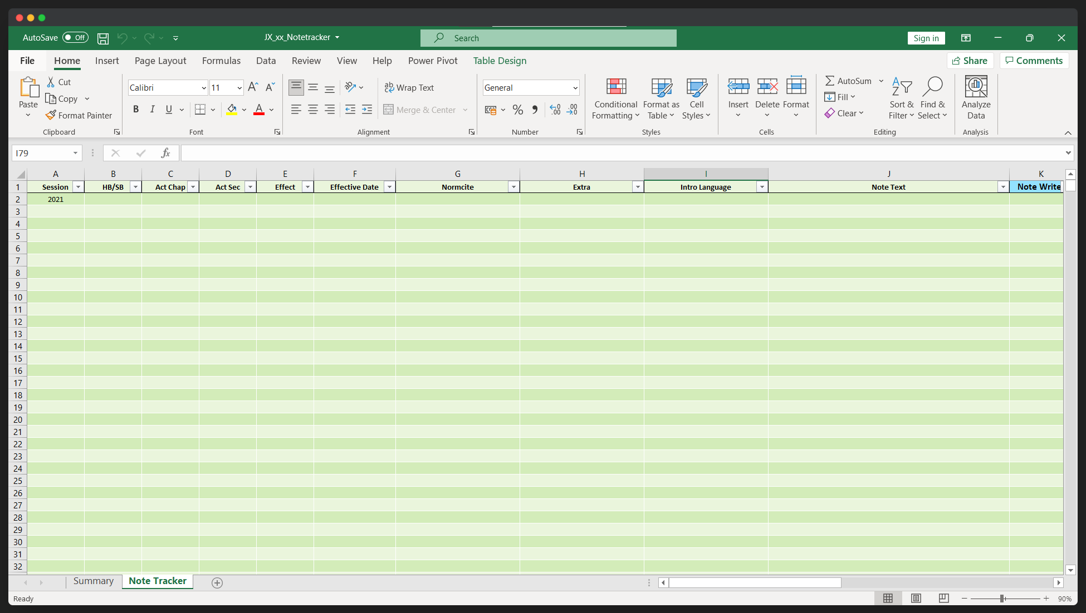
Task: Click the Sign in button
Action: [x=926, y=38]
